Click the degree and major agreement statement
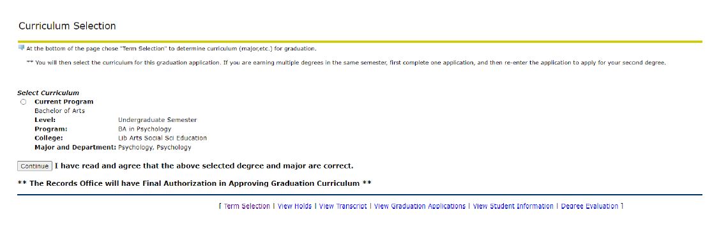This screenshot has height=242, width=712. click(204, 166)
